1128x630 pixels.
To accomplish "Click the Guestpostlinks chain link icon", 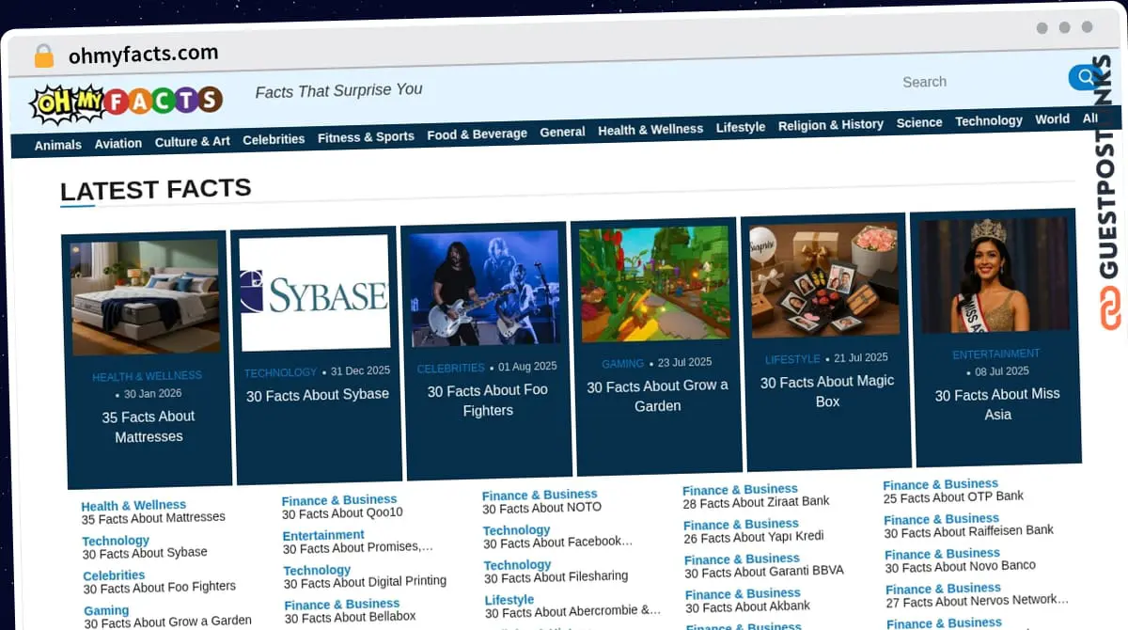I will [x=1111, y=307].
